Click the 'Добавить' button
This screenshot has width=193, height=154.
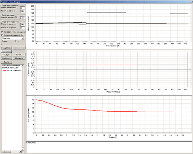tap(19, 58)
